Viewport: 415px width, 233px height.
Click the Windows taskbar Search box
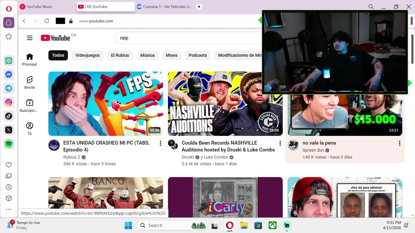[x=172, y=225]
